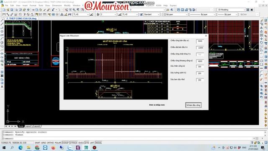Switch to the Layout2 tab

coord(37,126)
